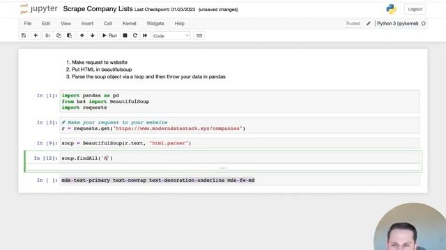446x250 pixels.
Task: Open the Help menu
Action: coord(180,24)
